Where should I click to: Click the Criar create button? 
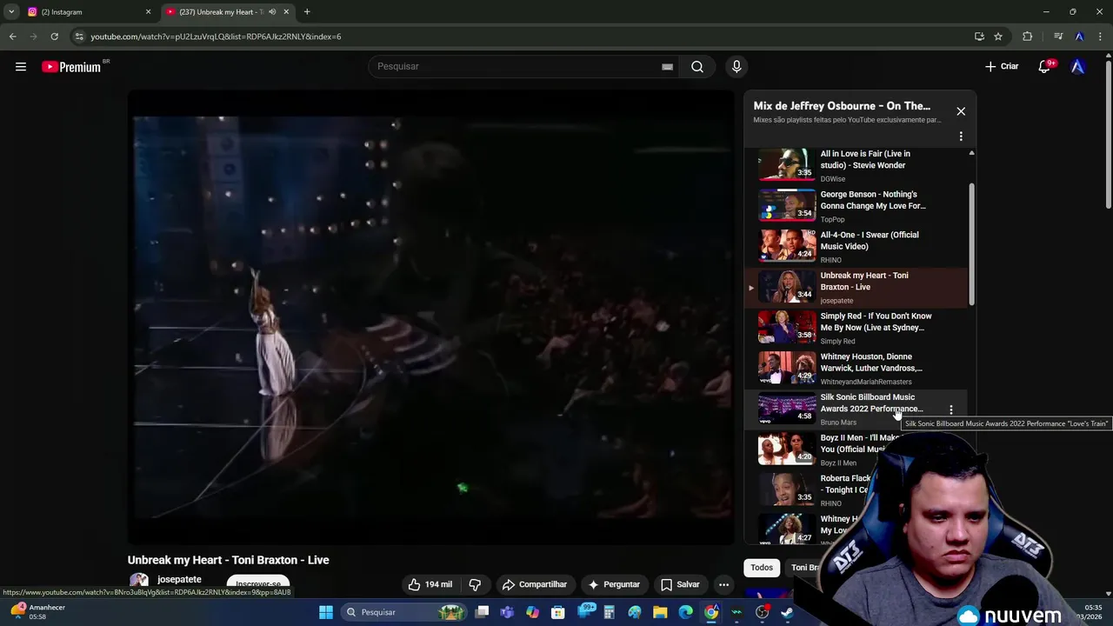1002,67
